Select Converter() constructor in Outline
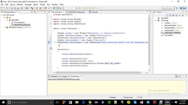 coord(169,35)
